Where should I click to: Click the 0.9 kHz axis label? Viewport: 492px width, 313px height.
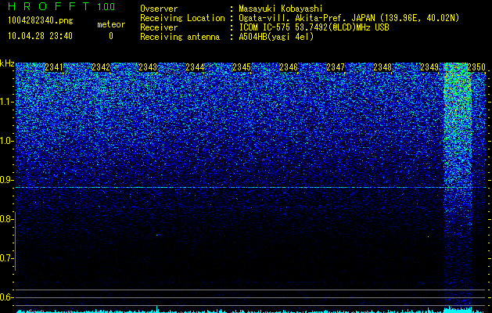pyautogui.click(x=5, y=180)
